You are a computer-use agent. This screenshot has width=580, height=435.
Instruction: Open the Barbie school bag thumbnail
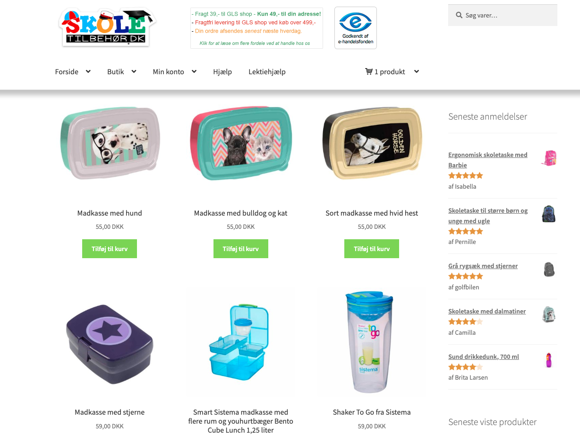coord(548,158)
